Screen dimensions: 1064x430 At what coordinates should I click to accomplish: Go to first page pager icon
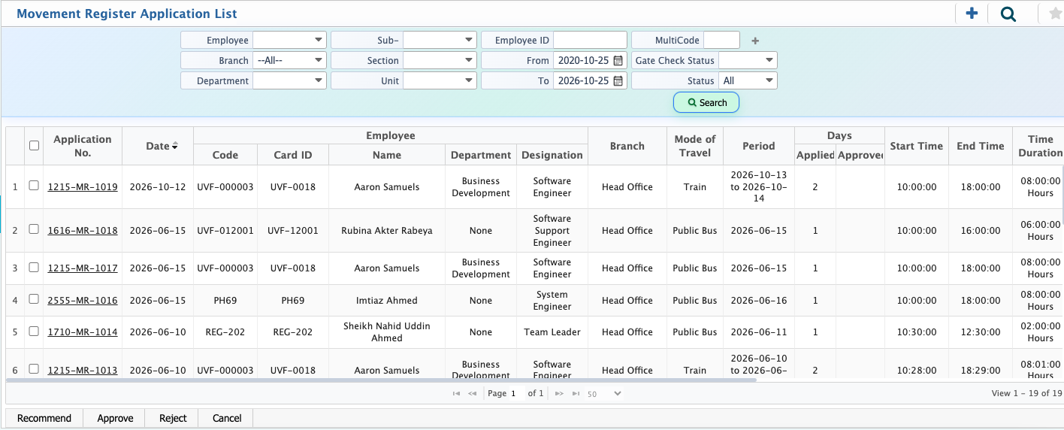tap(456, 393)
